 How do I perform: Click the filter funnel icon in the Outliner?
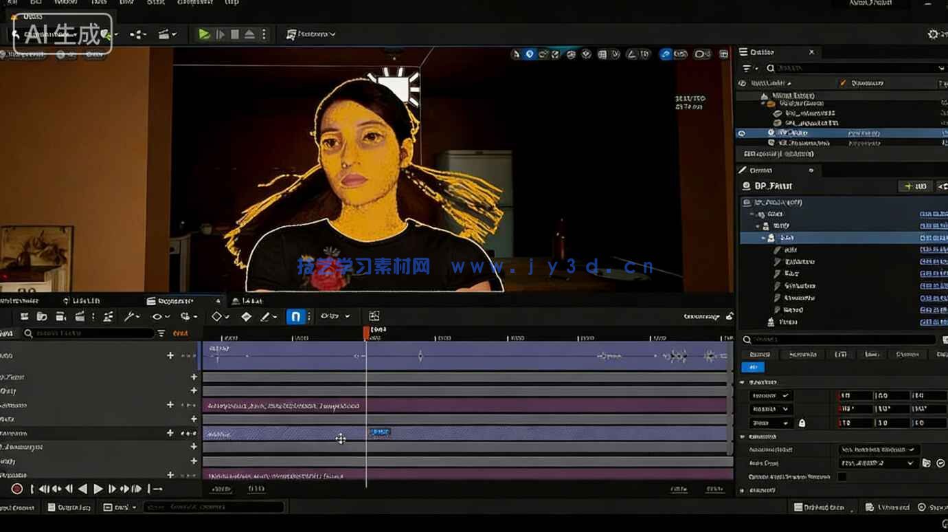click(746, 67)
